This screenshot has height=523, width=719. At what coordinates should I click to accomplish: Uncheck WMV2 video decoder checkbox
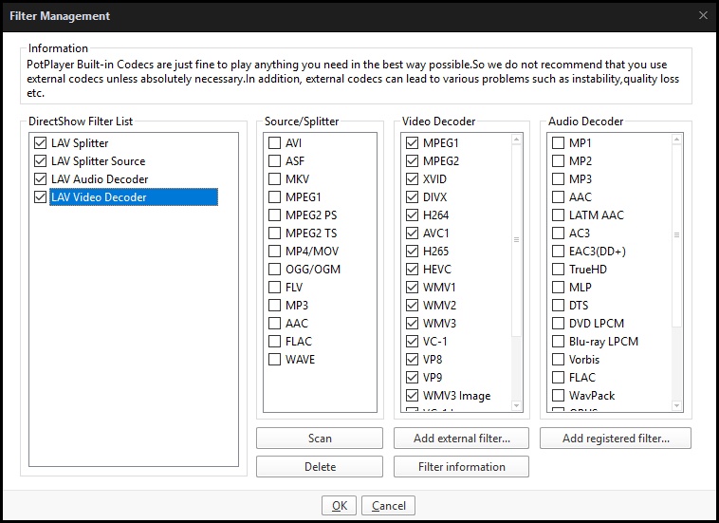(x=413, y=305)
